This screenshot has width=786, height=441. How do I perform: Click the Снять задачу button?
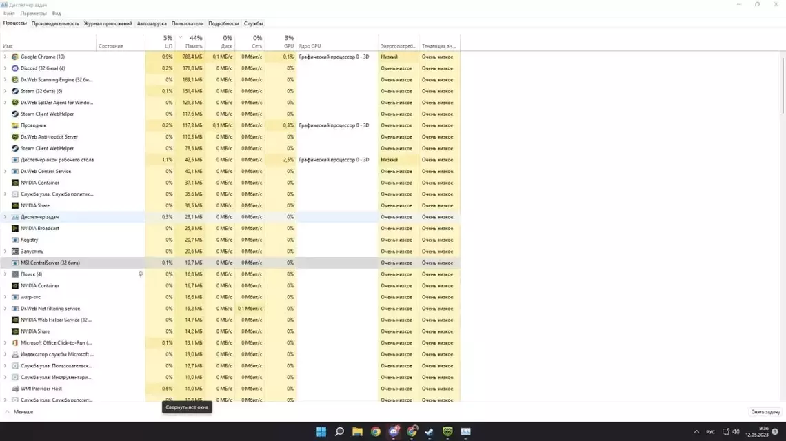click(x=765, y=412)
